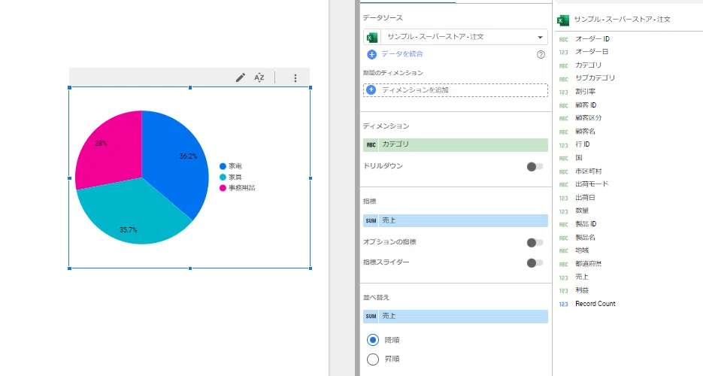The height and width of the screenshot is (376, 703).
Task: Click the 123 icon next to 利益
Action: click(564, 290)
